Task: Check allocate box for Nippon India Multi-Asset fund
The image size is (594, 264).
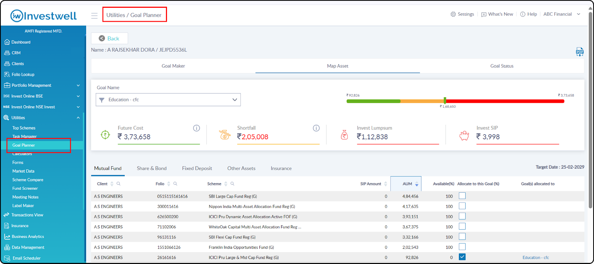Action: tap(462, 206)
